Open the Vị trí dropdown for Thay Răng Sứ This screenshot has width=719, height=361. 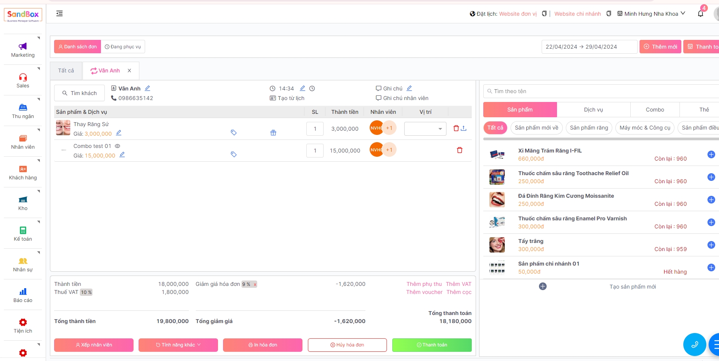click(x=425, y=129)
